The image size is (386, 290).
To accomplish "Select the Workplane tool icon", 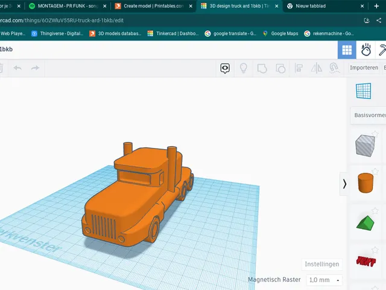I will [363, 91].
